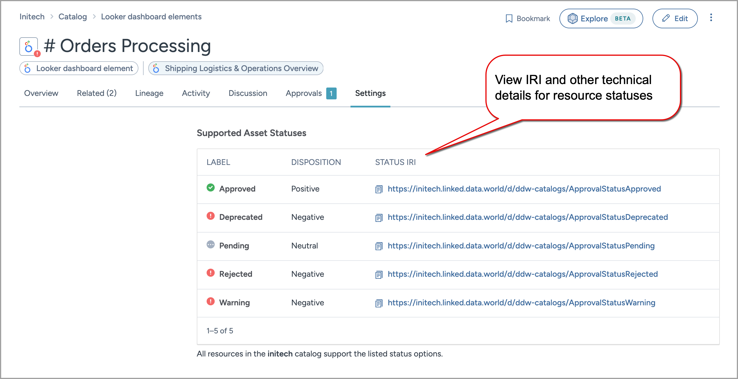Switch to the Overview tab
Image resolution: width=738 pixels, height=379 pixels.
41,93
